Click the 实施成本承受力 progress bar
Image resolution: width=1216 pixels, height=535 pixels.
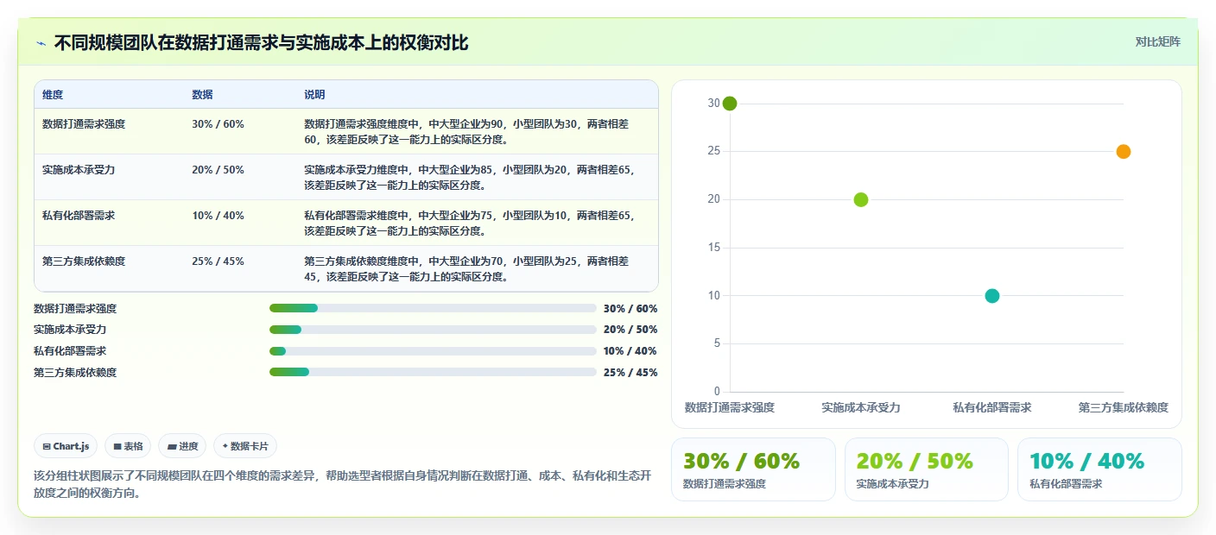433,330
